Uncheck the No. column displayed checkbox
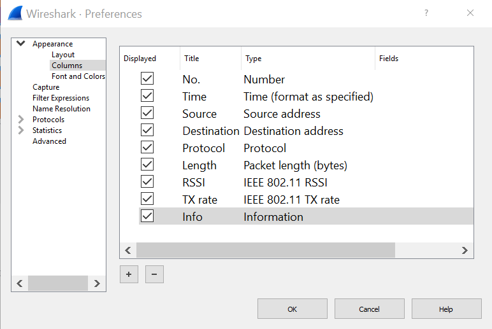Viewport: 492px width, 329px height. click(x=147, y=78)
